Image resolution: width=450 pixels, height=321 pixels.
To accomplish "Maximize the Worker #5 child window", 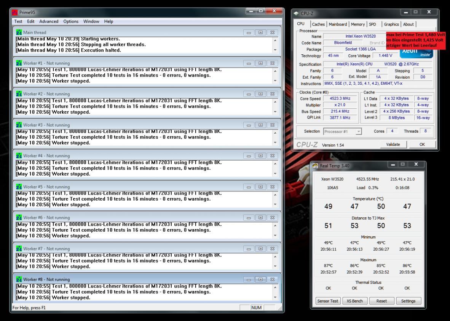I will point(260,187).
